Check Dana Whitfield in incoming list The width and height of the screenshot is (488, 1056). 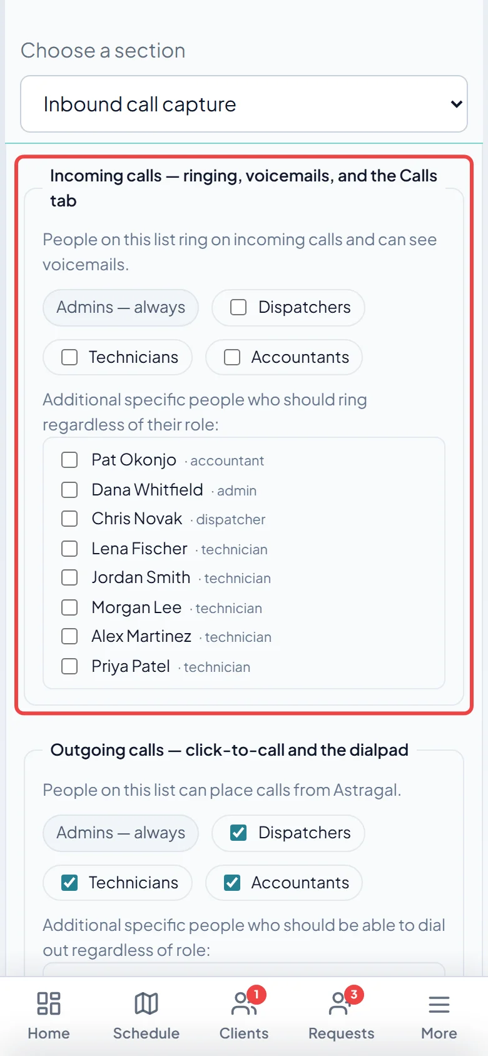[x=69, y=490]
